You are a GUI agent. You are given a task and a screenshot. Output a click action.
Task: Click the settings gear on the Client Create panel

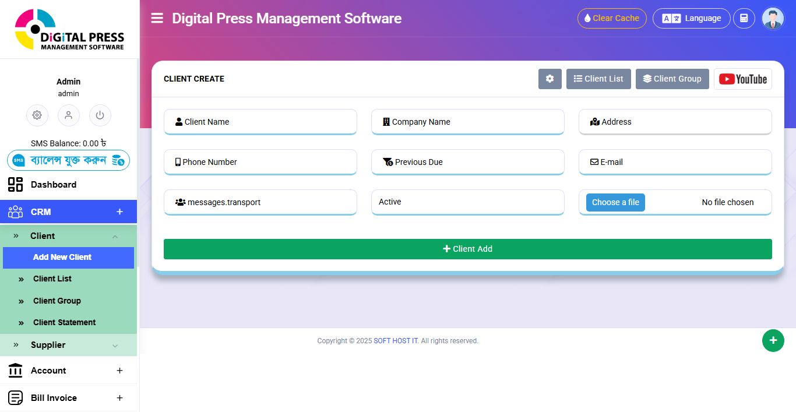(x=550, y=79)
